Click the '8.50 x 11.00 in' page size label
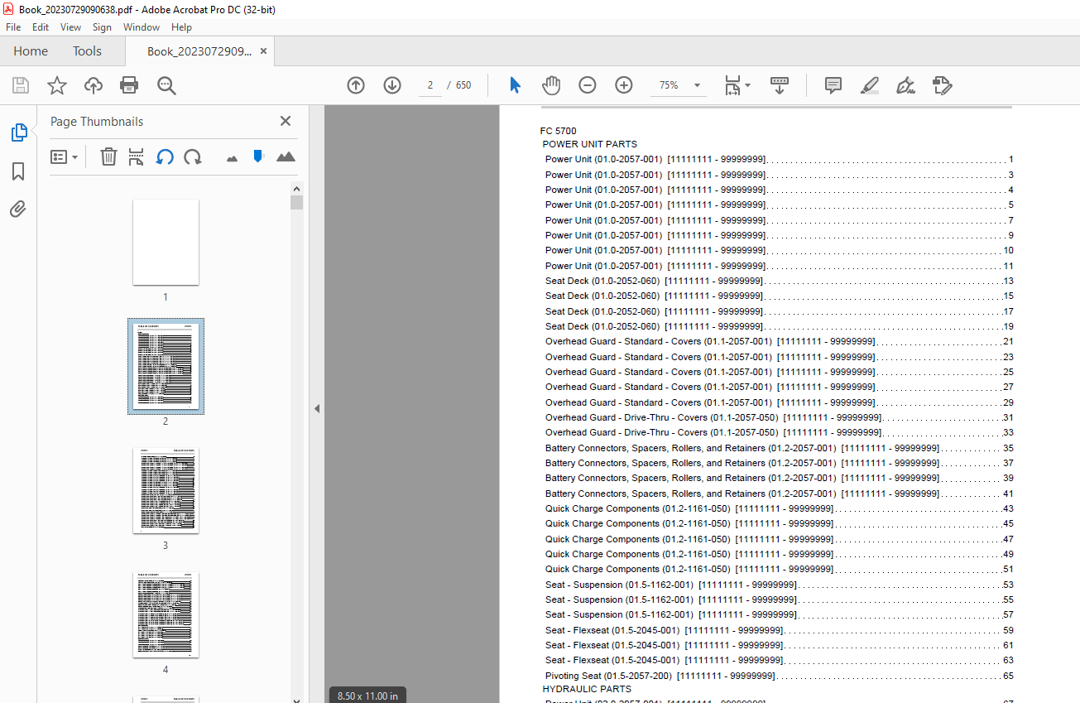The height and width of the screenshot is (703, 1080). [367, 696]
